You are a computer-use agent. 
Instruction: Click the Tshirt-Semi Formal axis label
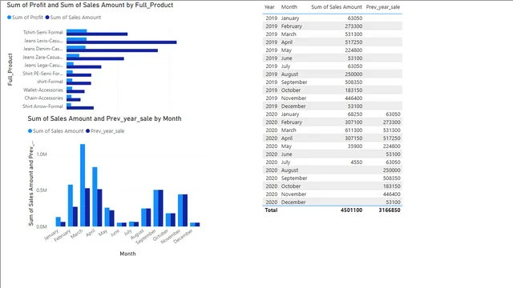pos(42,32)
